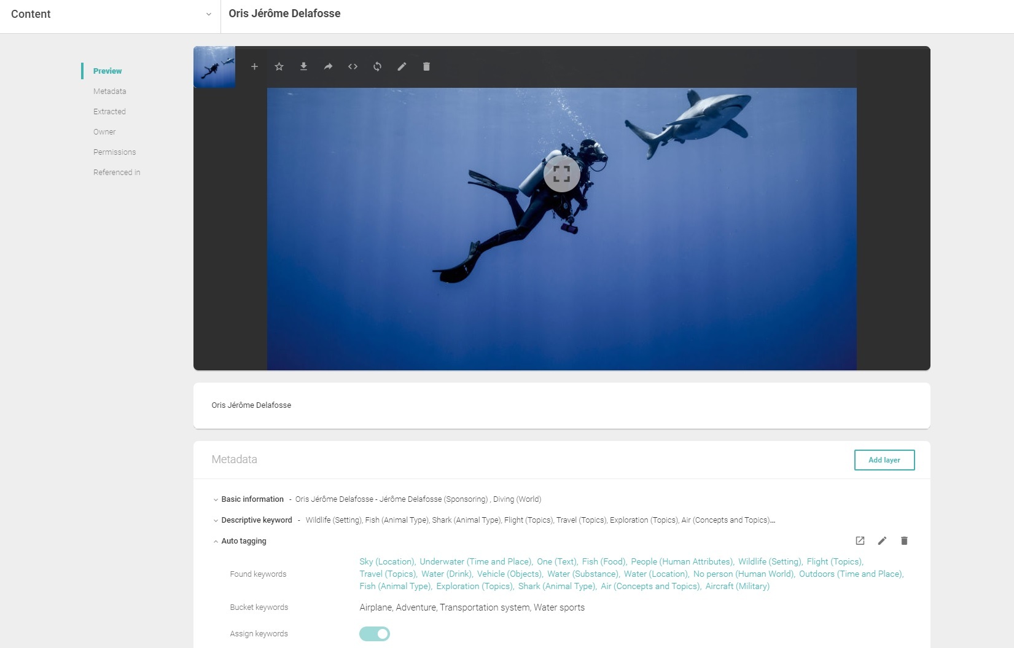
Task: Expand the Descriptive keyword section
Action: tap(216, 520)
